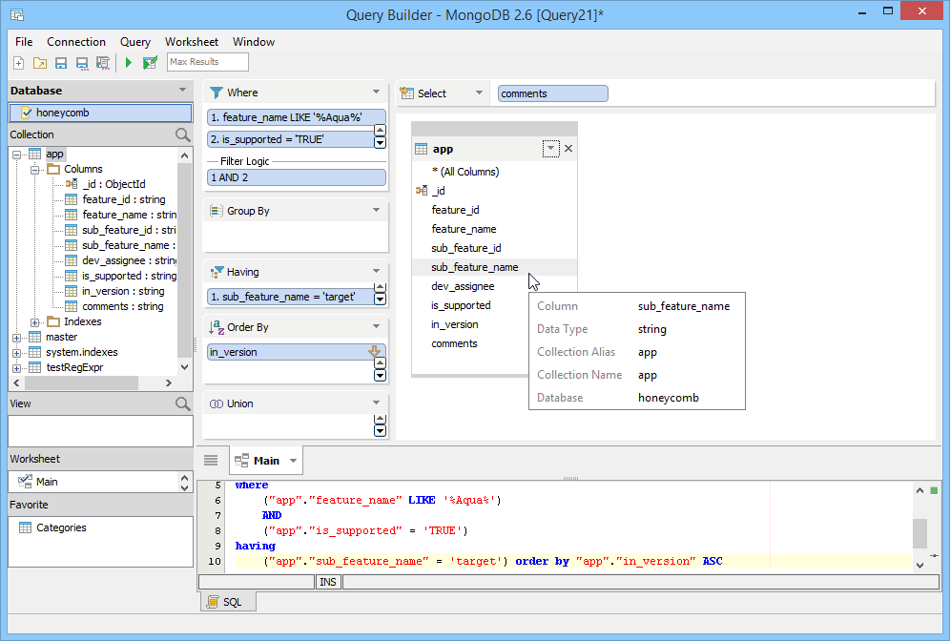
Task: Save the current query
Action: (61, 61)
